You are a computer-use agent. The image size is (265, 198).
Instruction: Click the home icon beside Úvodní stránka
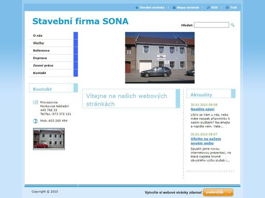click(x=137, y=8)
